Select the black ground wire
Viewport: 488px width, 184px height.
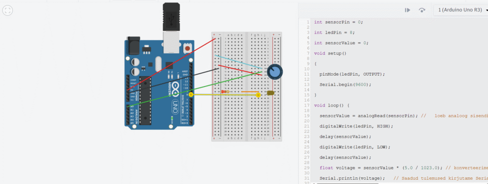[x=173, y=80]
